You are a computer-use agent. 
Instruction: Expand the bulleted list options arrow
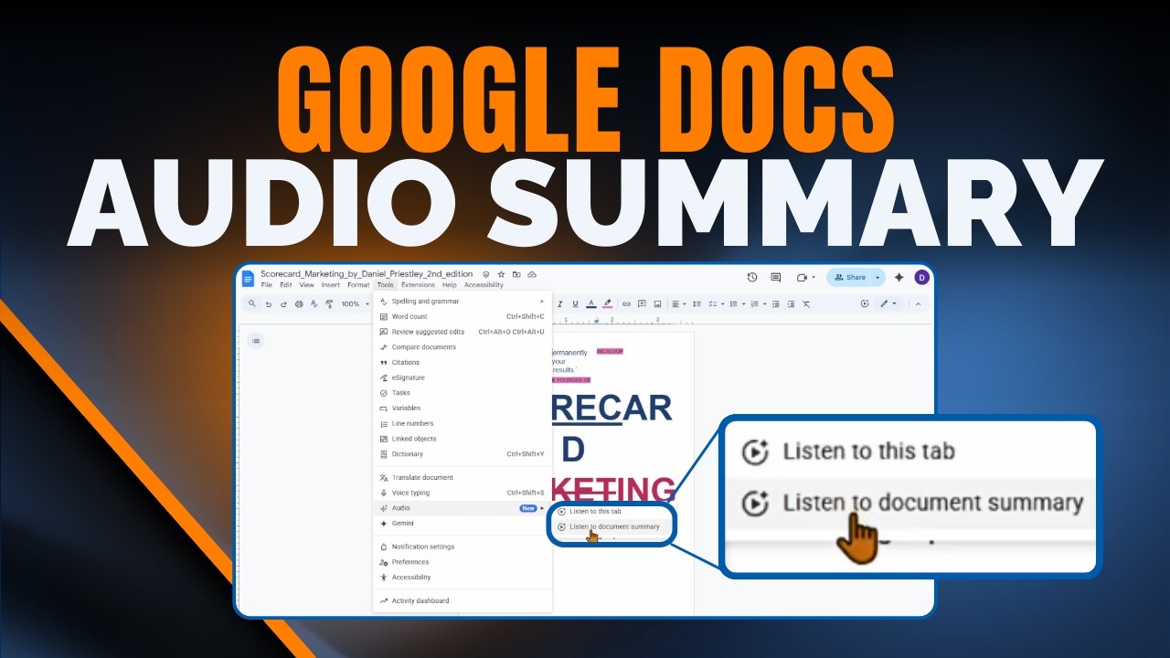pos(744,304)
